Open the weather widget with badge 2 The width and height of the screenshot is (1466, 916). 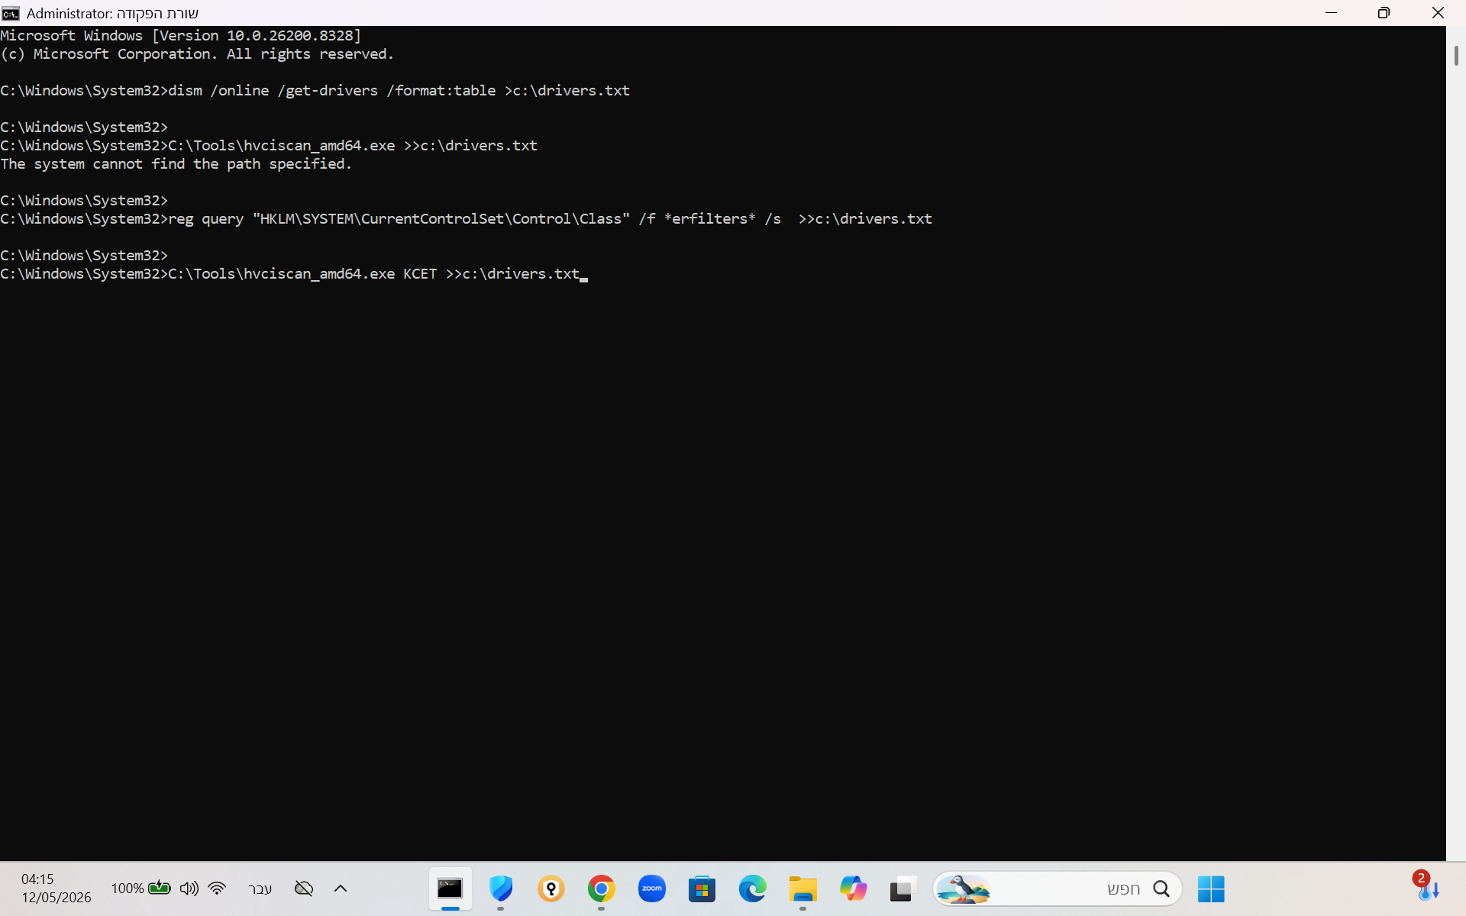(1427, 886)
